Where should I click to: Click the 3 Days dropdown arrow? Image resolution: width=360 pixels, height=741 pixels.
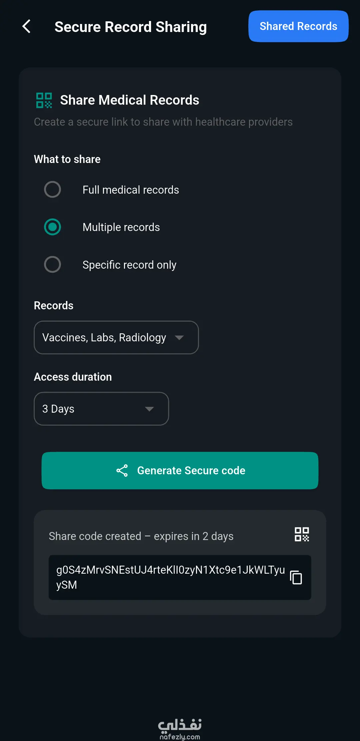pyautogui.click(x=149, y=409)
